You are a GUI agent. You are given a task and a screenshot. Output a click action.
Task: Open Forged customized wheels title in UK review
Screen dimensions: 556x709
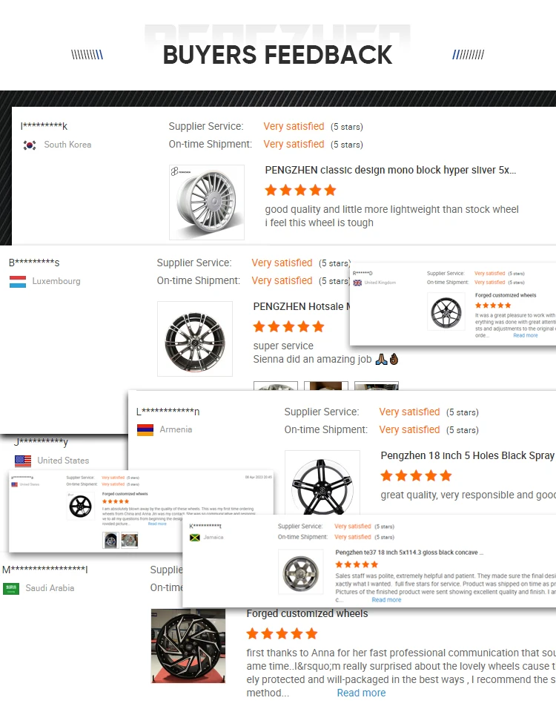pos(506,295)
